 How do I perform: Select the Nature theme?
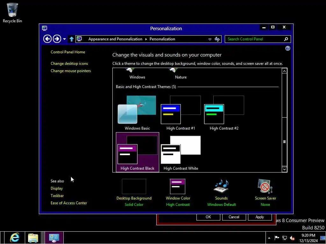[x=181, y=74]
